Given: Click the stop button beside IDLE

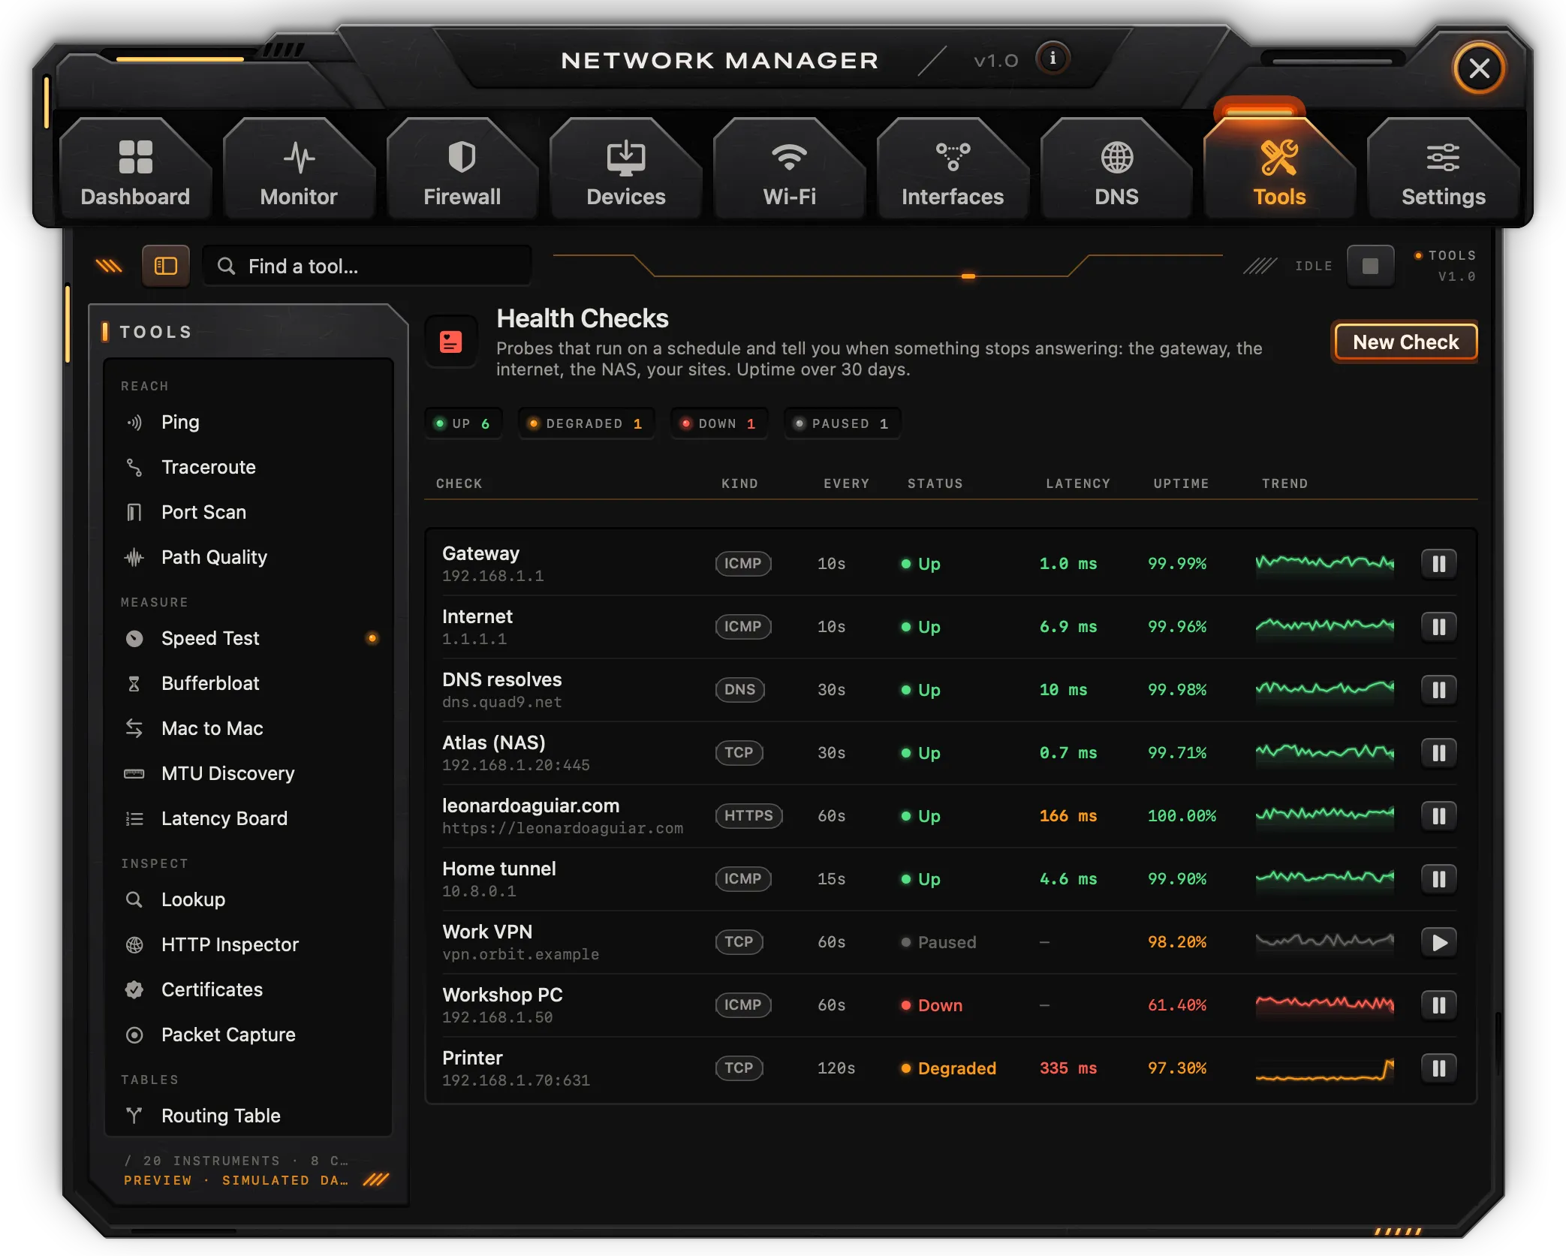Looking at the screenshot, I should (1370, 266).
